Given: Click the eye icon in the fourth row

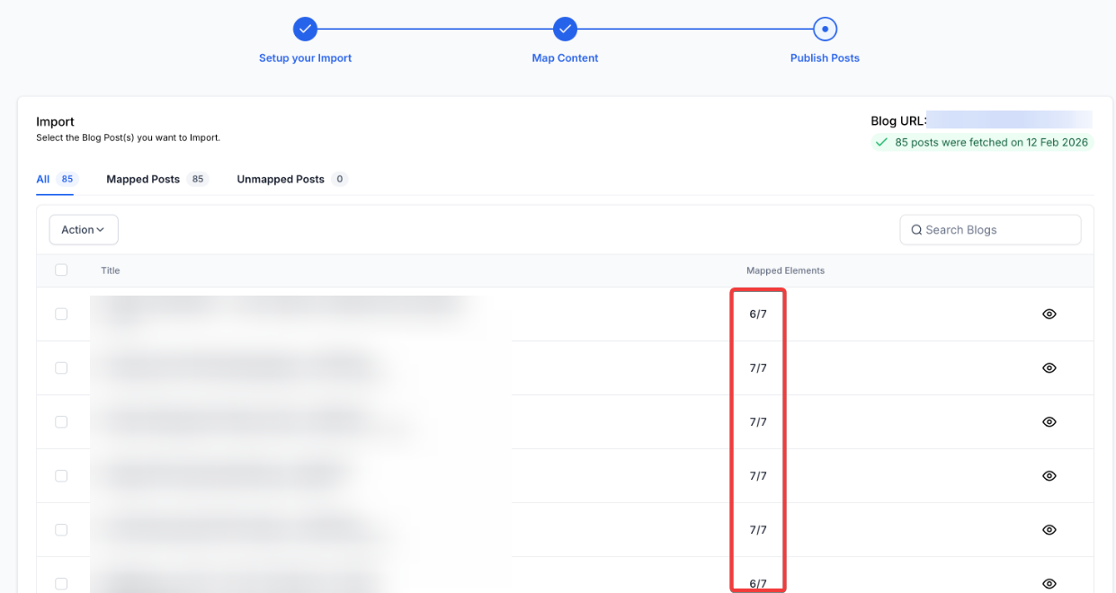Looking at the screenshot, I should 1049,476.
